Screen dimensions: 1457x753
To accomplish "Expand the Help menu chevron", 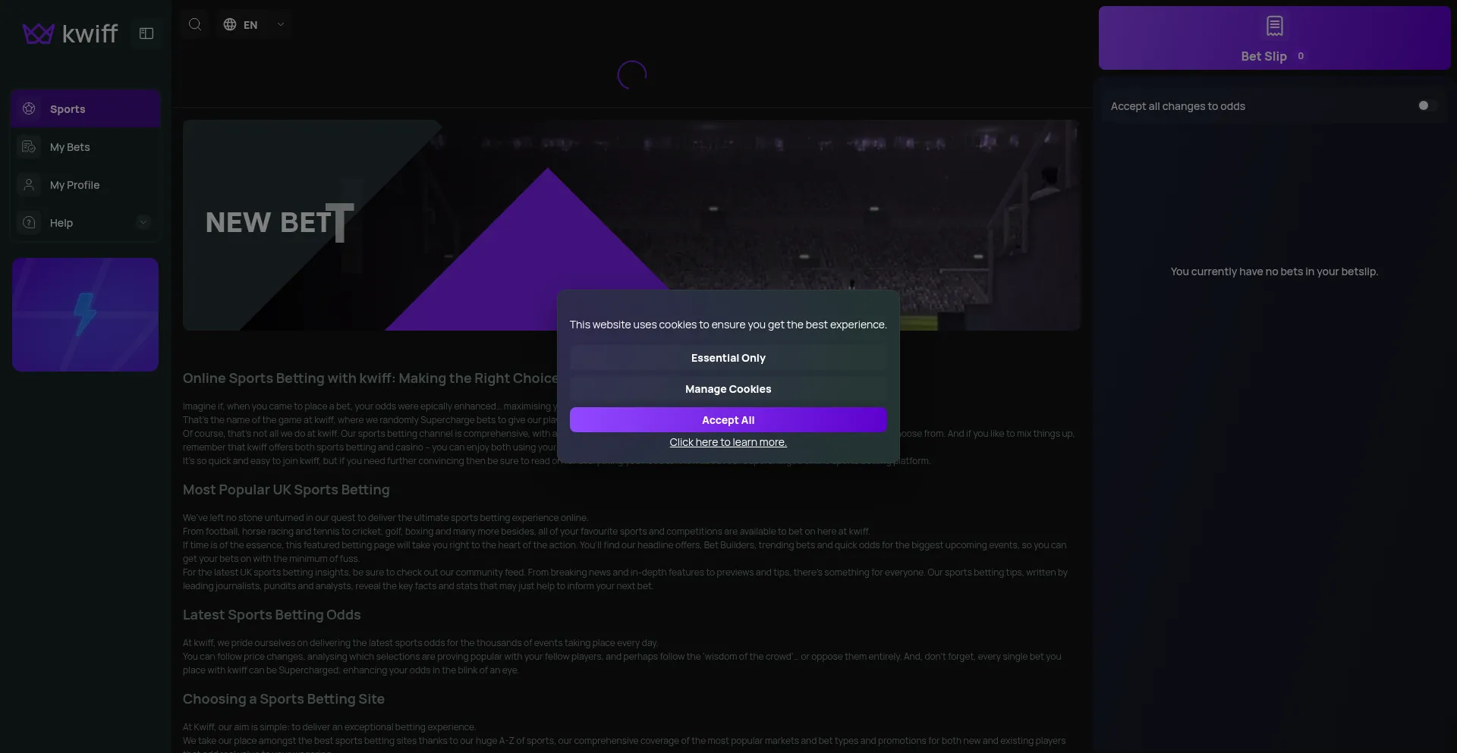I will [143, 222].
